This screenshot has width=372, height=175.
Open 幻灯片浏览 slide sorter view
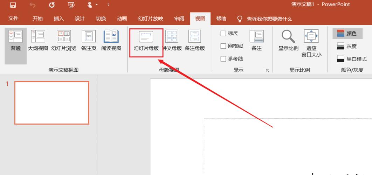click(64, 40)
